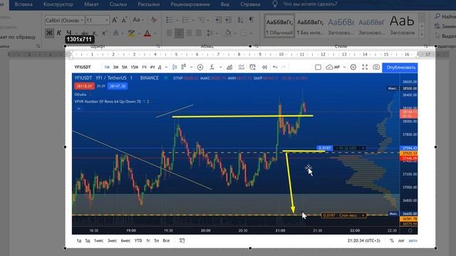This screenshot has width=456, height=256.
Task: Expand the numbered list dropdown arrow
Action: (x=193, y=20)
